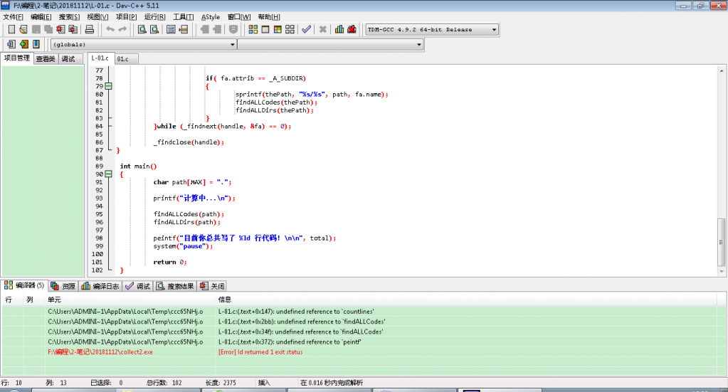The height and width of the screenshot is (392, 728).
Task: Open the 文件[F] menu
Action: pyautogui.click(x=13, y=16)
